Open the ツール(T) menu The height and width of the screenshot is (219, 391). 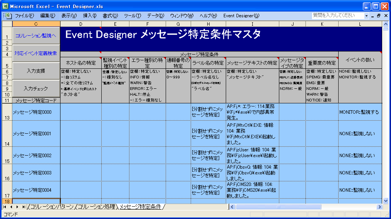click(133, 16)
